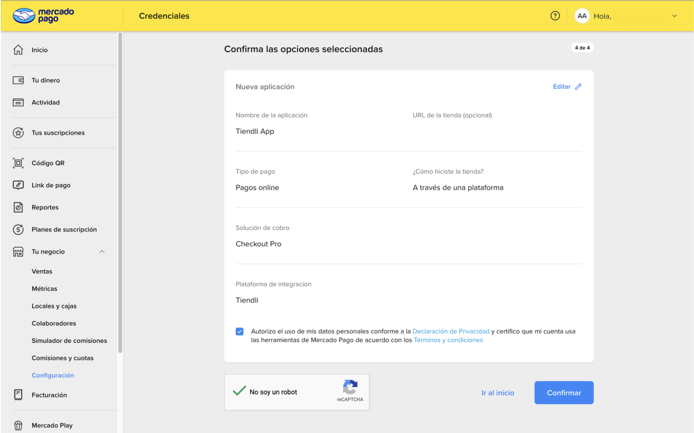Image resolution: width=694 pixels, height=433 pixels.
Task: Open Planes de suscripción menu item
Action: [64, 229]
